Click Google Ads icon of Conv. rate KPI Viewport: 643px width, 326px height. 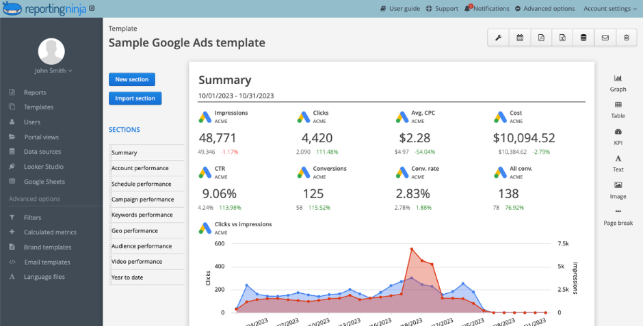click(x=402, y=172)
